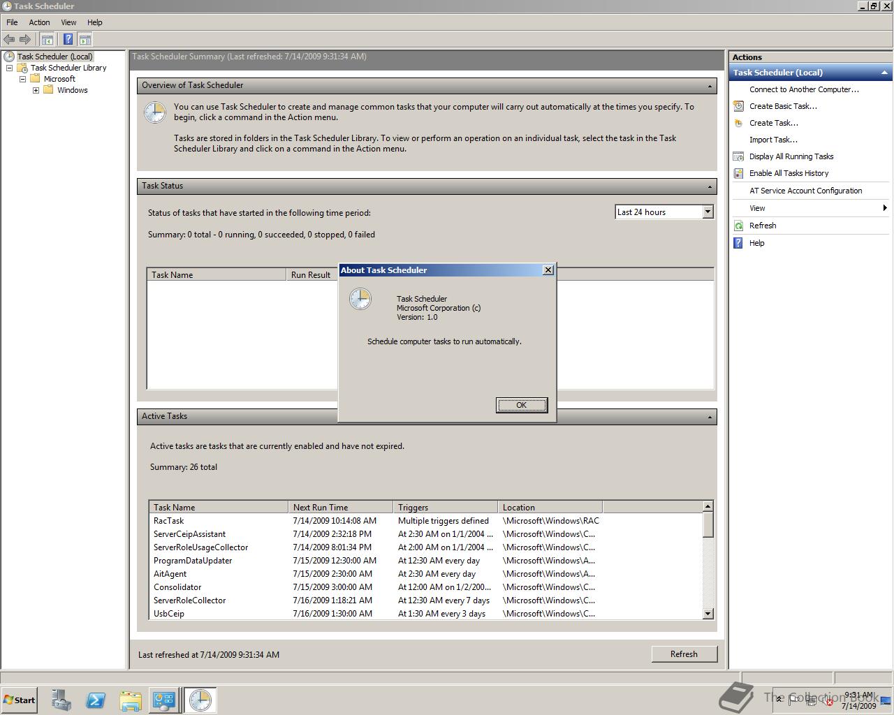Image resolution: width=894 pixels, height=715 pixels.
Task: Click the Display All Running Tasks icon
Action: coord(738,156)
